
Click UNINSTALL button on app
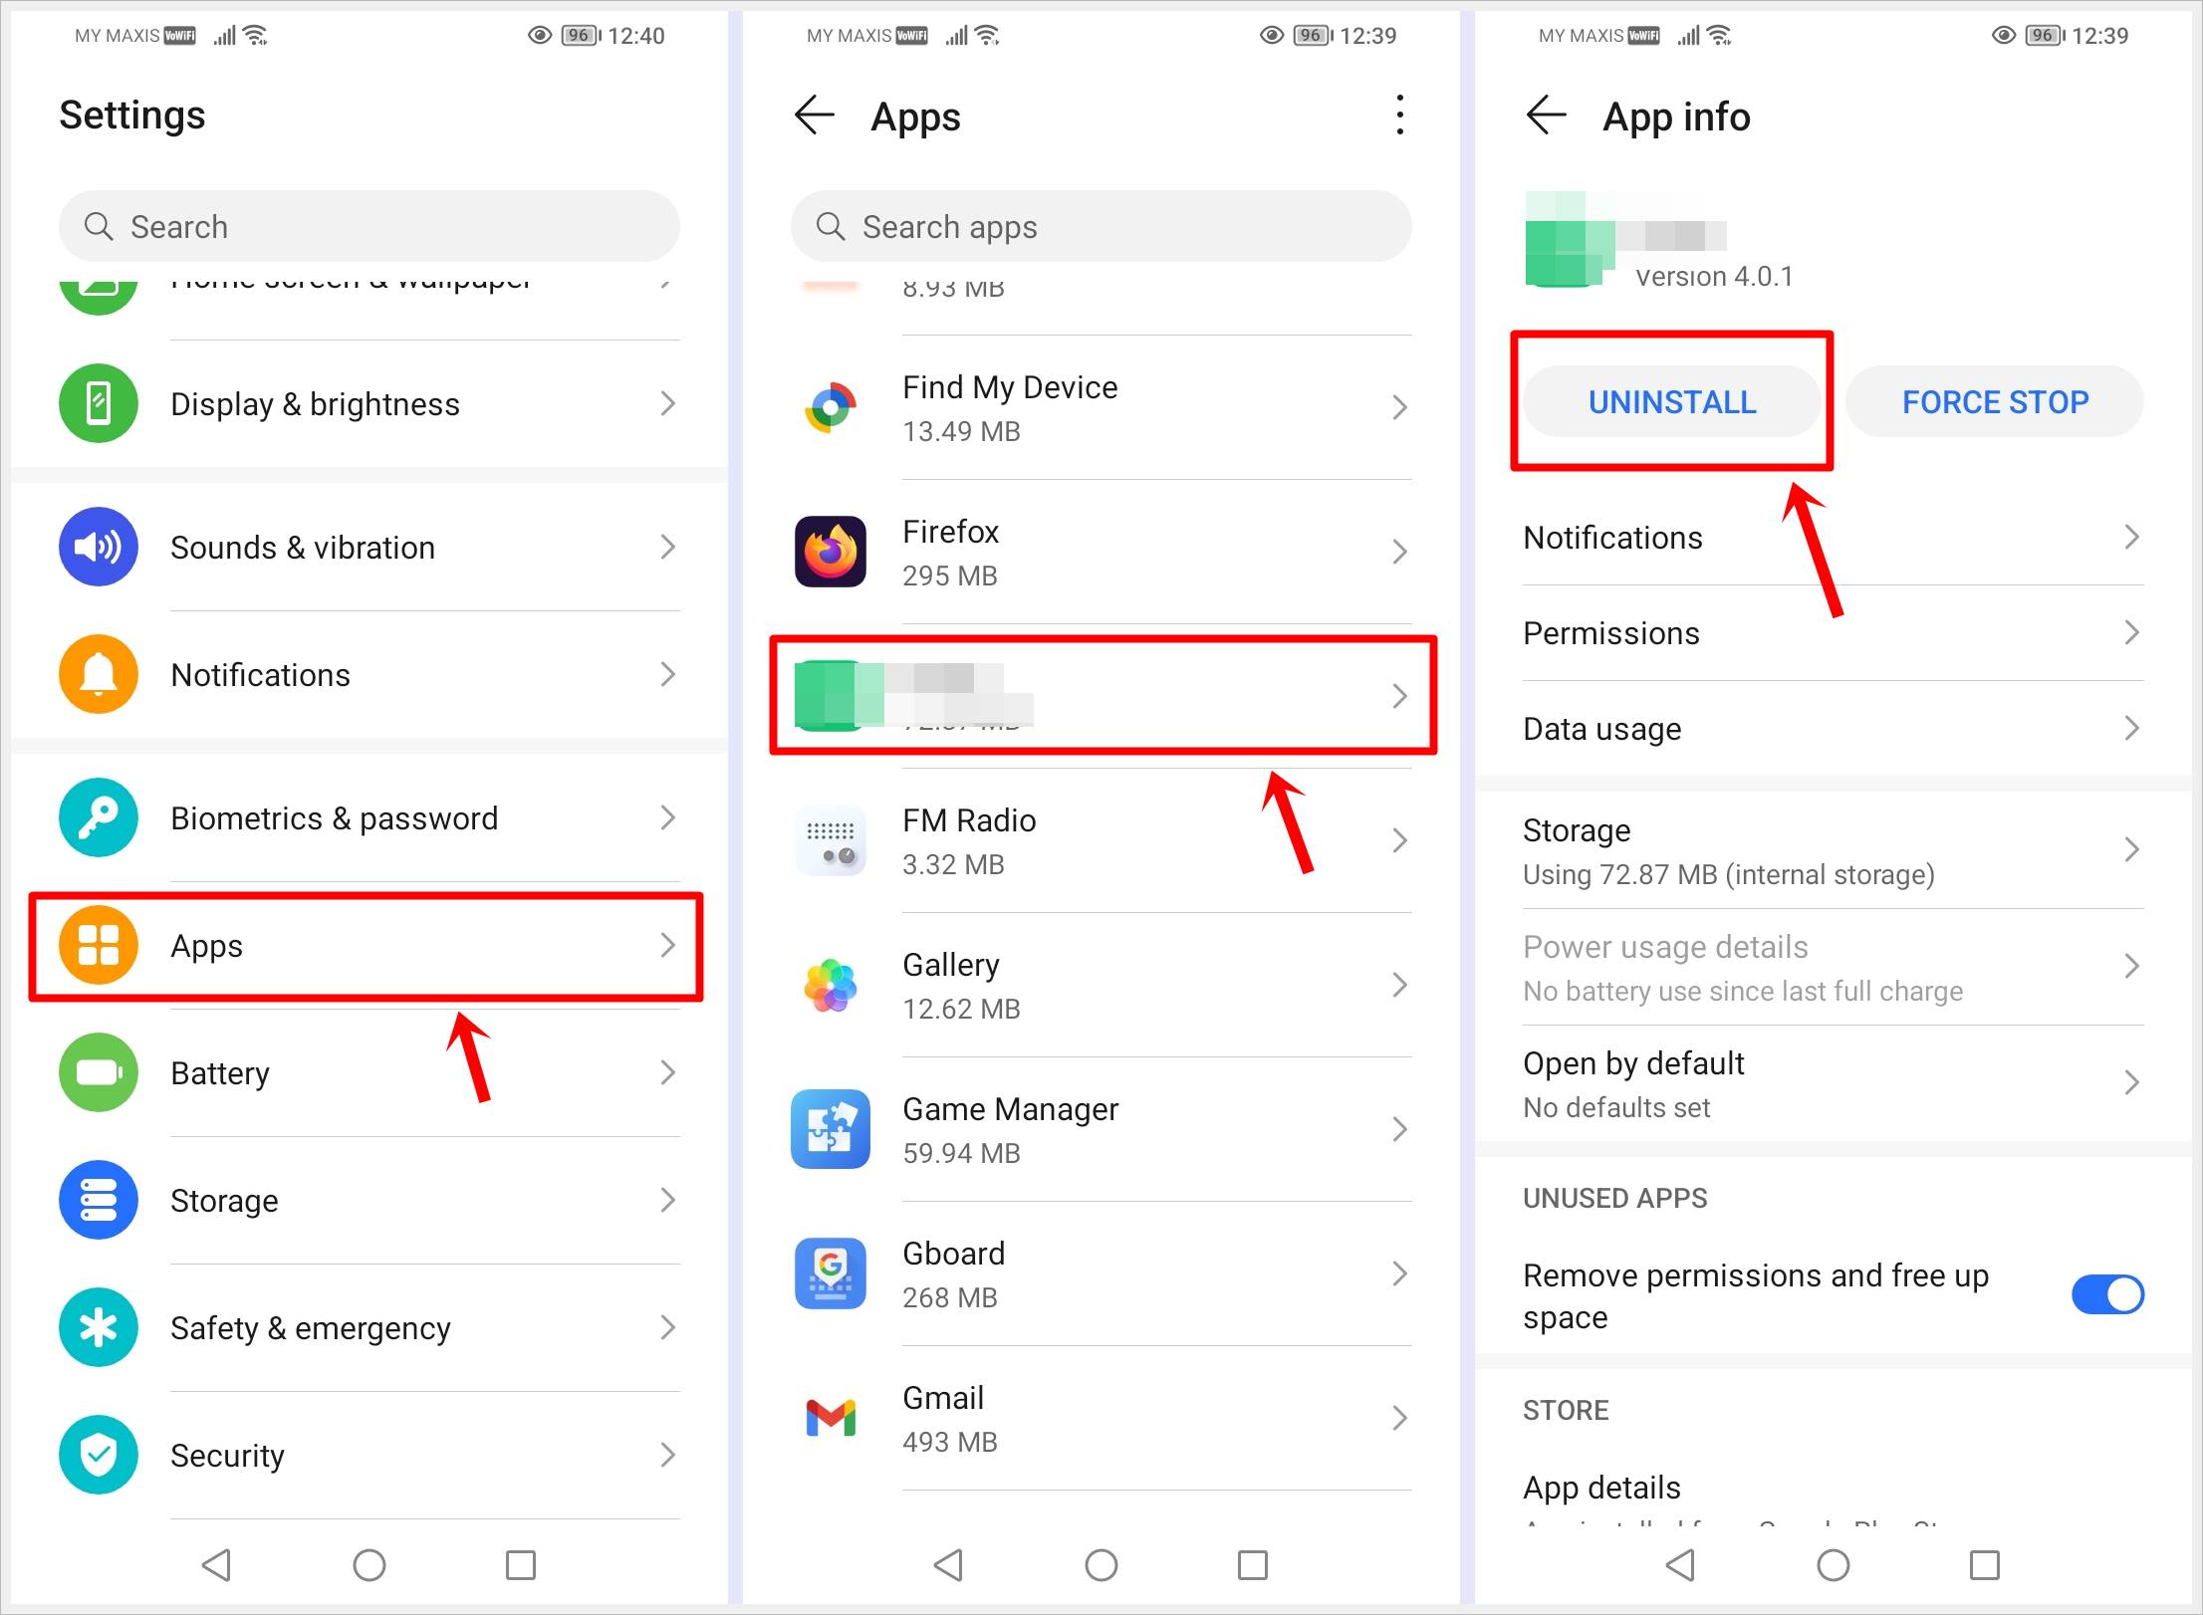(1671, 400)
